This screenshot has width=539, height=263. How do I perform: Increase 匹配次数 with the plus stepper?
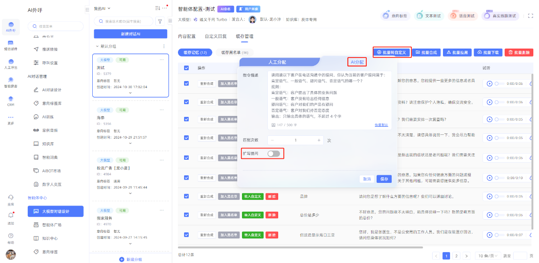point(319,140)
